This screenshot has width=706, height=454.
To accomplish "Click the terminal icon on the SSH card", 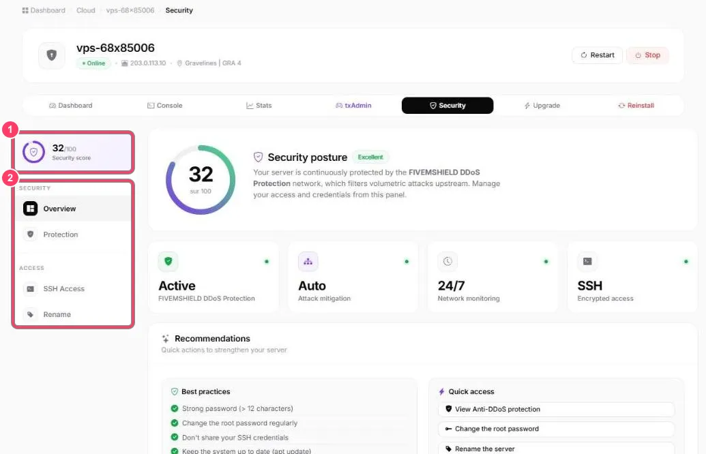I will [587, 261].
